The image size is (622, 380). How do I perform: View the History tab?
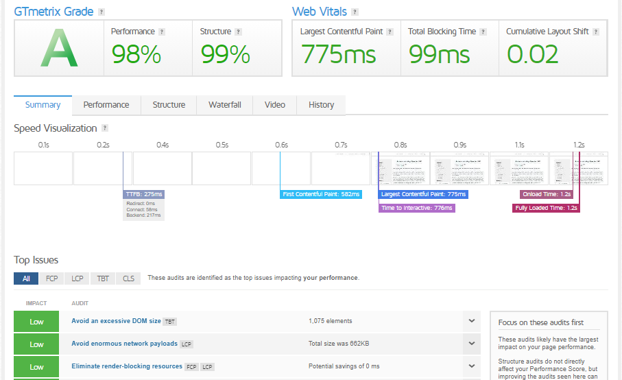tap(322, 105)
